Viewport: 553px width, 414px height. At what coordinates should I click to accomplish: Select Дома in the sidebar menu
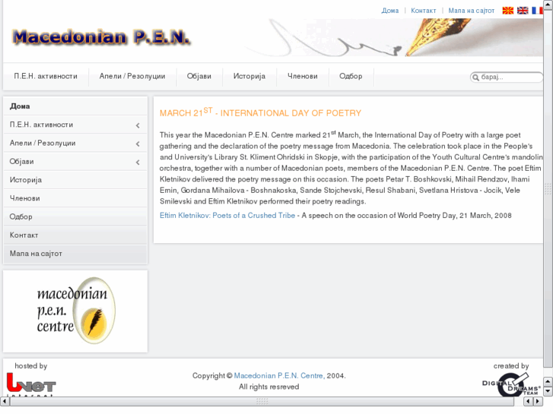(75, 106)
